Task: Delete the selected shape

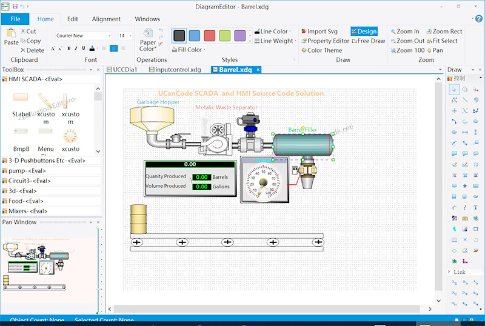Action: (32, 50)
